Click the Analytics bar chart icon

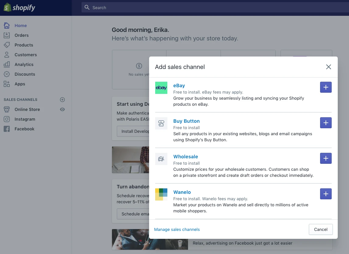click(7, 64)
